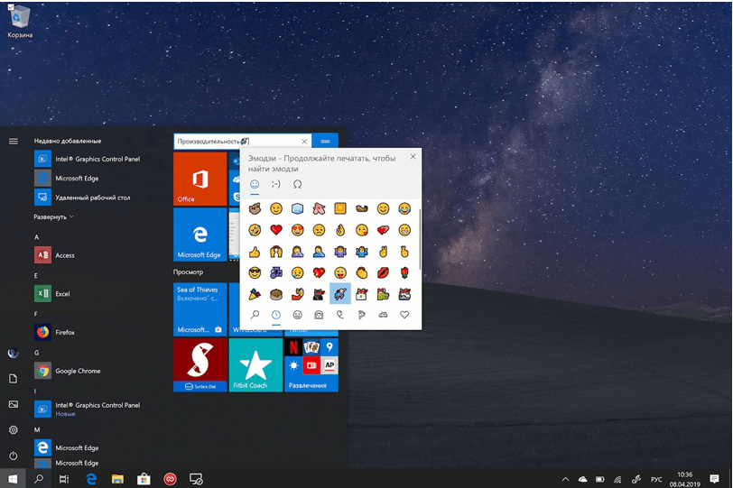Open the Settings gear in Start menu

pyautogui.click(x=13, y=430)
